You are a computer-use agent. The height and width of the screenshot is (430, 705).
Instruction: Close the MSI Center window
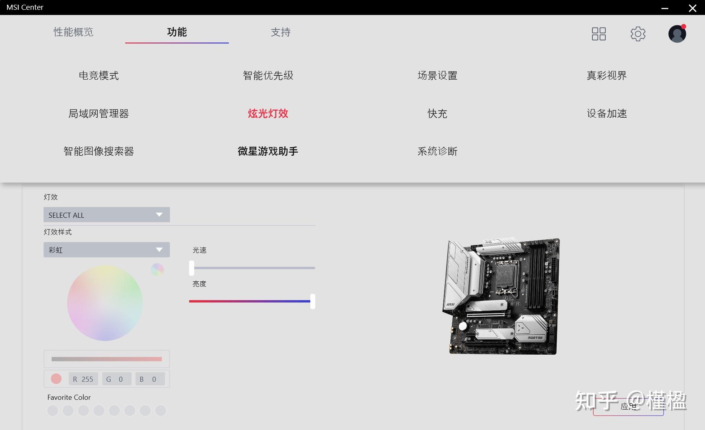coord(692,8)
